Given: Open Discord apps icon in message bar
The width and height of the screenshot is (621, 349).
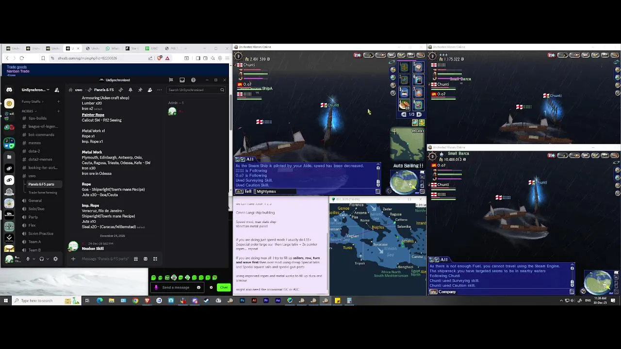Looking at the screenshot, I should pos(155,259).
